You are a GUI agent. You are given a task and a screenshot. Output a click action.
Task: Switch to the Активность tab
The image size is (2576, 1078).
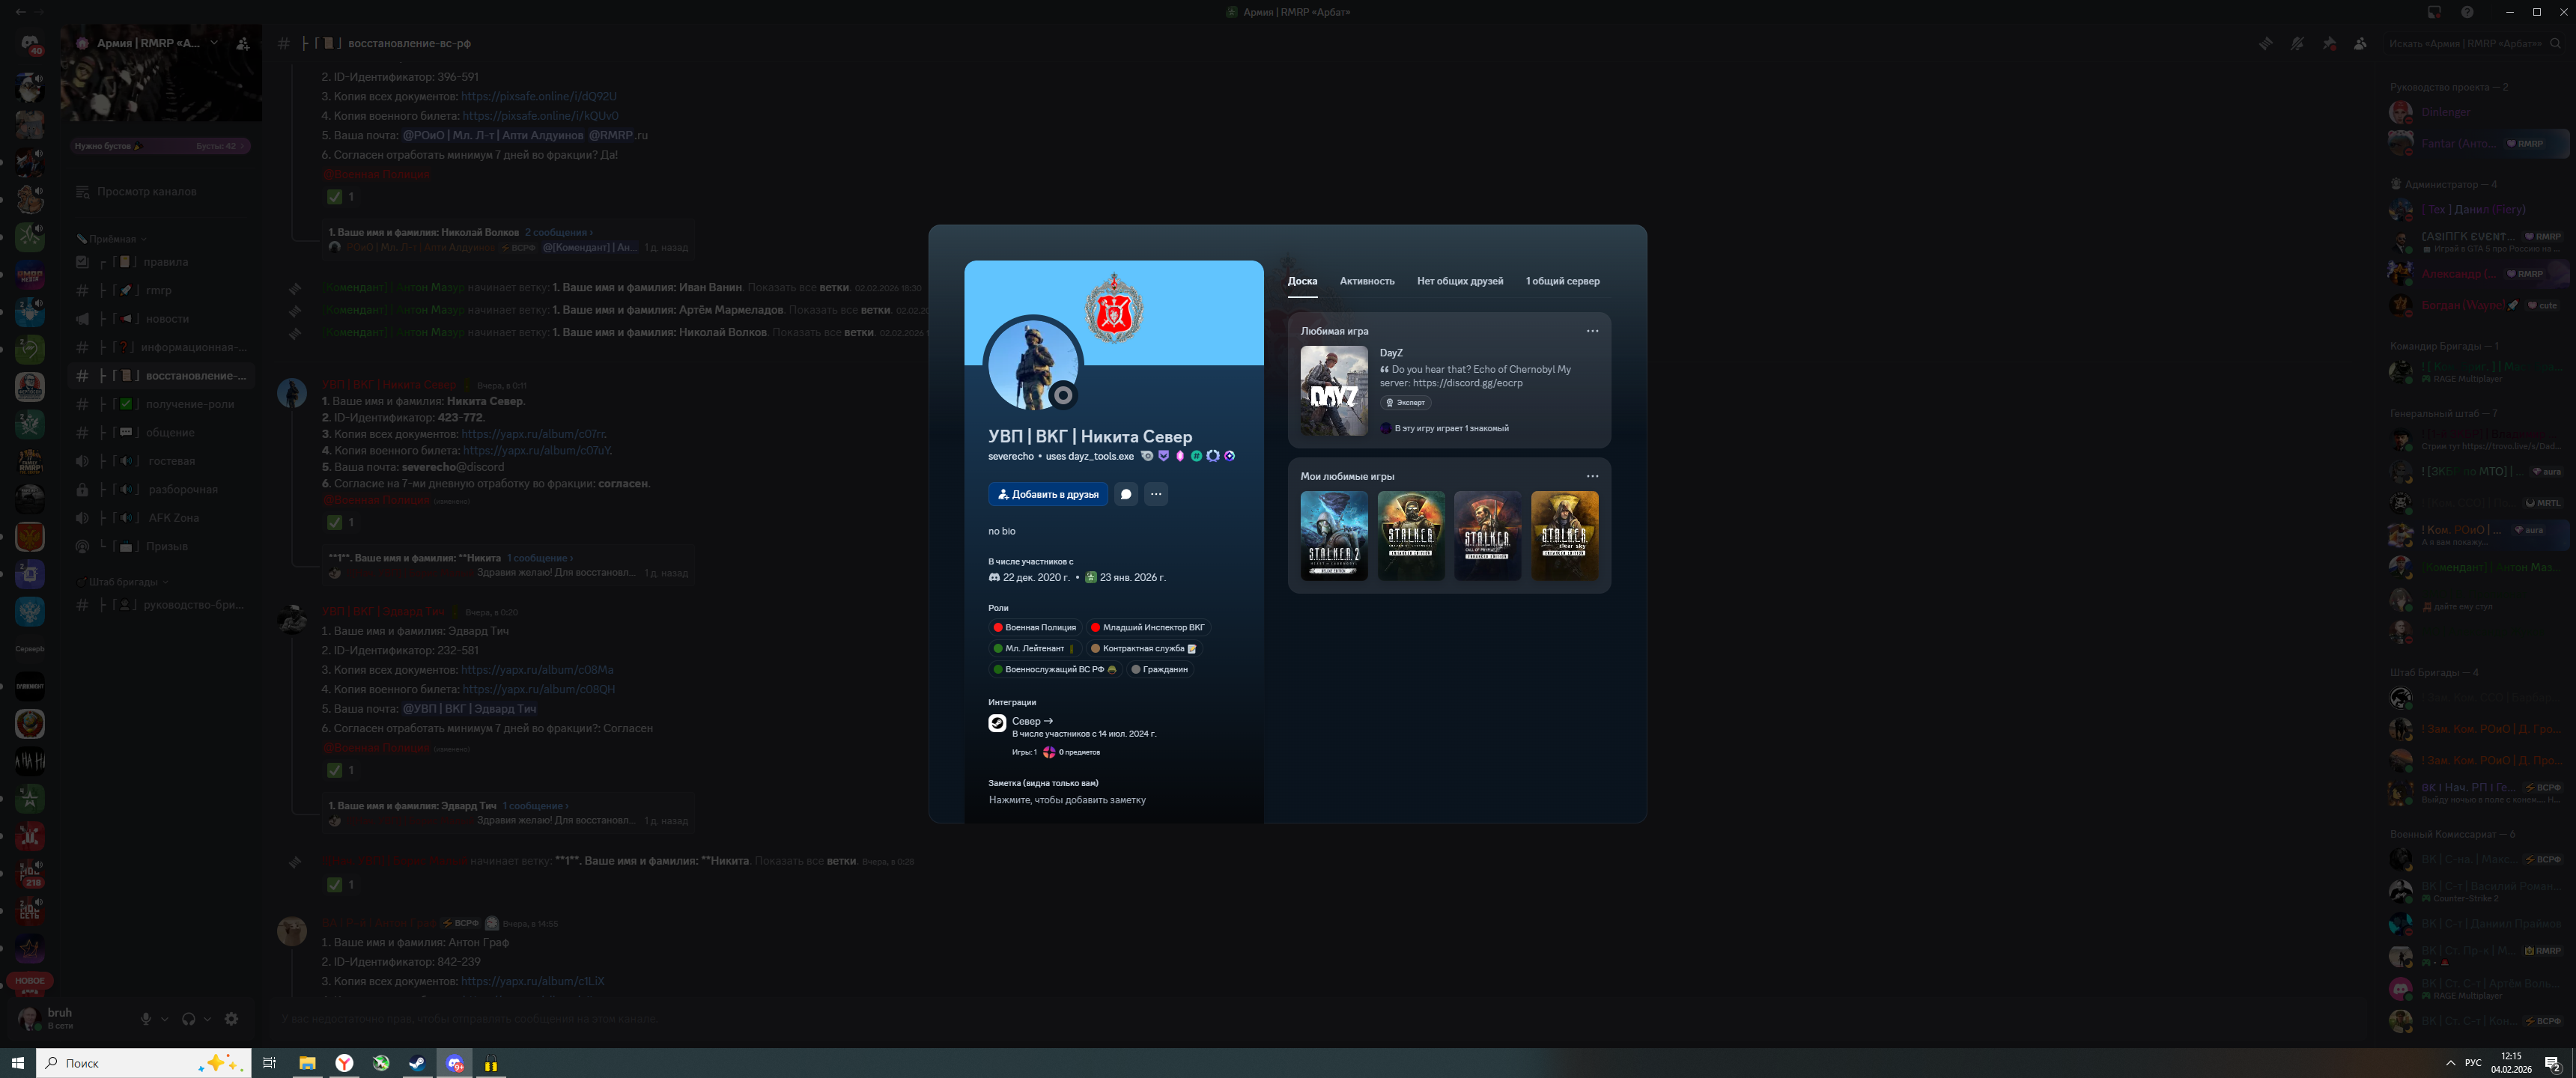(x=1366, y=281)
